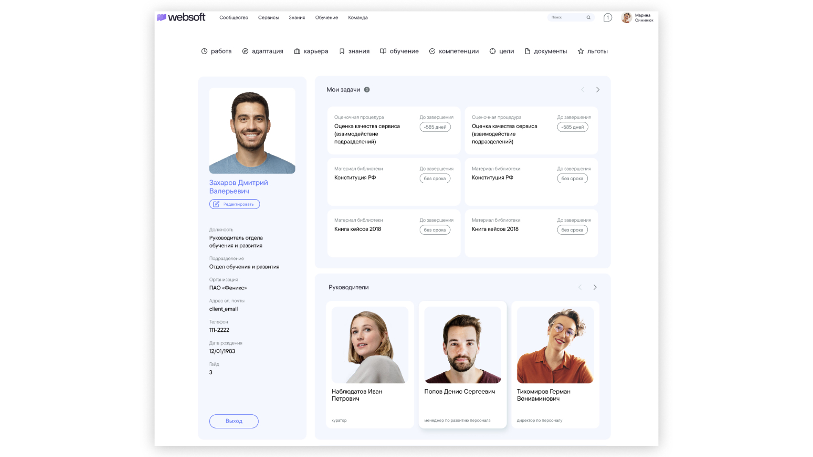The width and height of the screenshot is (813, 457).
Task: Open the Обучение top menu item
Action: tap(326, 18)
